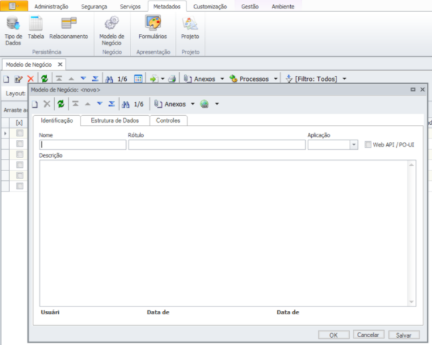This screenshot has height=345, width=432.
Task: Expand Anexos dropdown in main toolbar
Action: point(222,79)
